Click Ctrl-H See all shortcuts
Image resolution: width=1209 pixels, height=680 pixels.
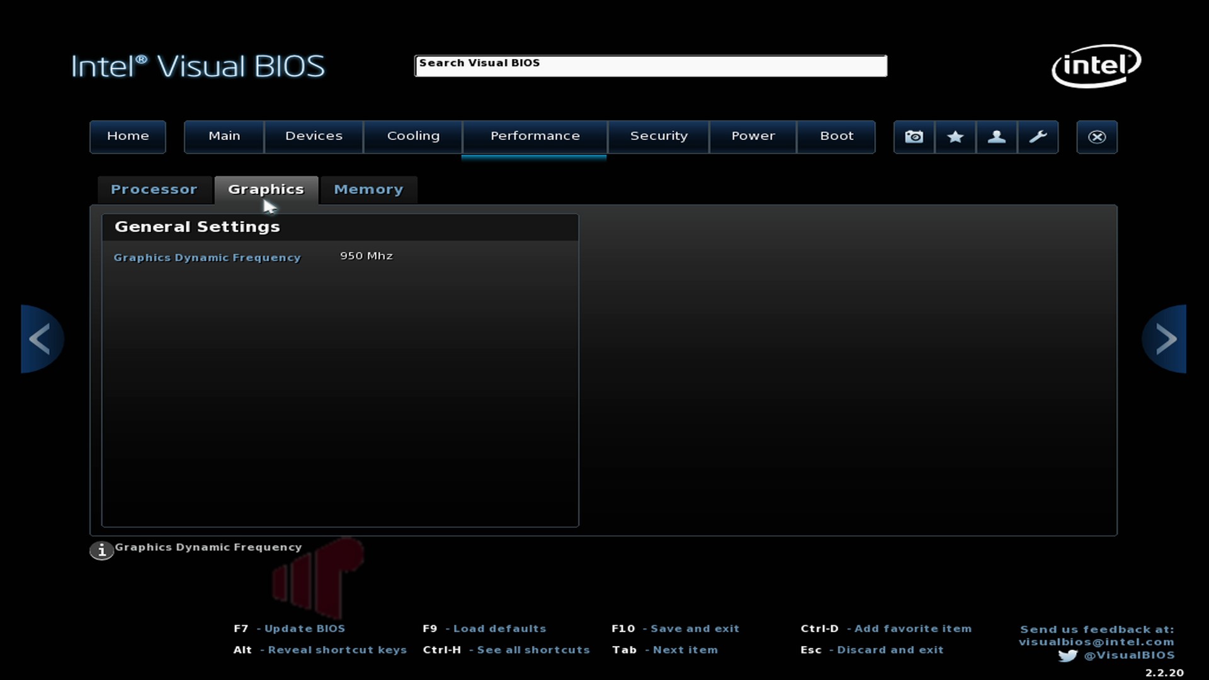click(x=506, y=650)
